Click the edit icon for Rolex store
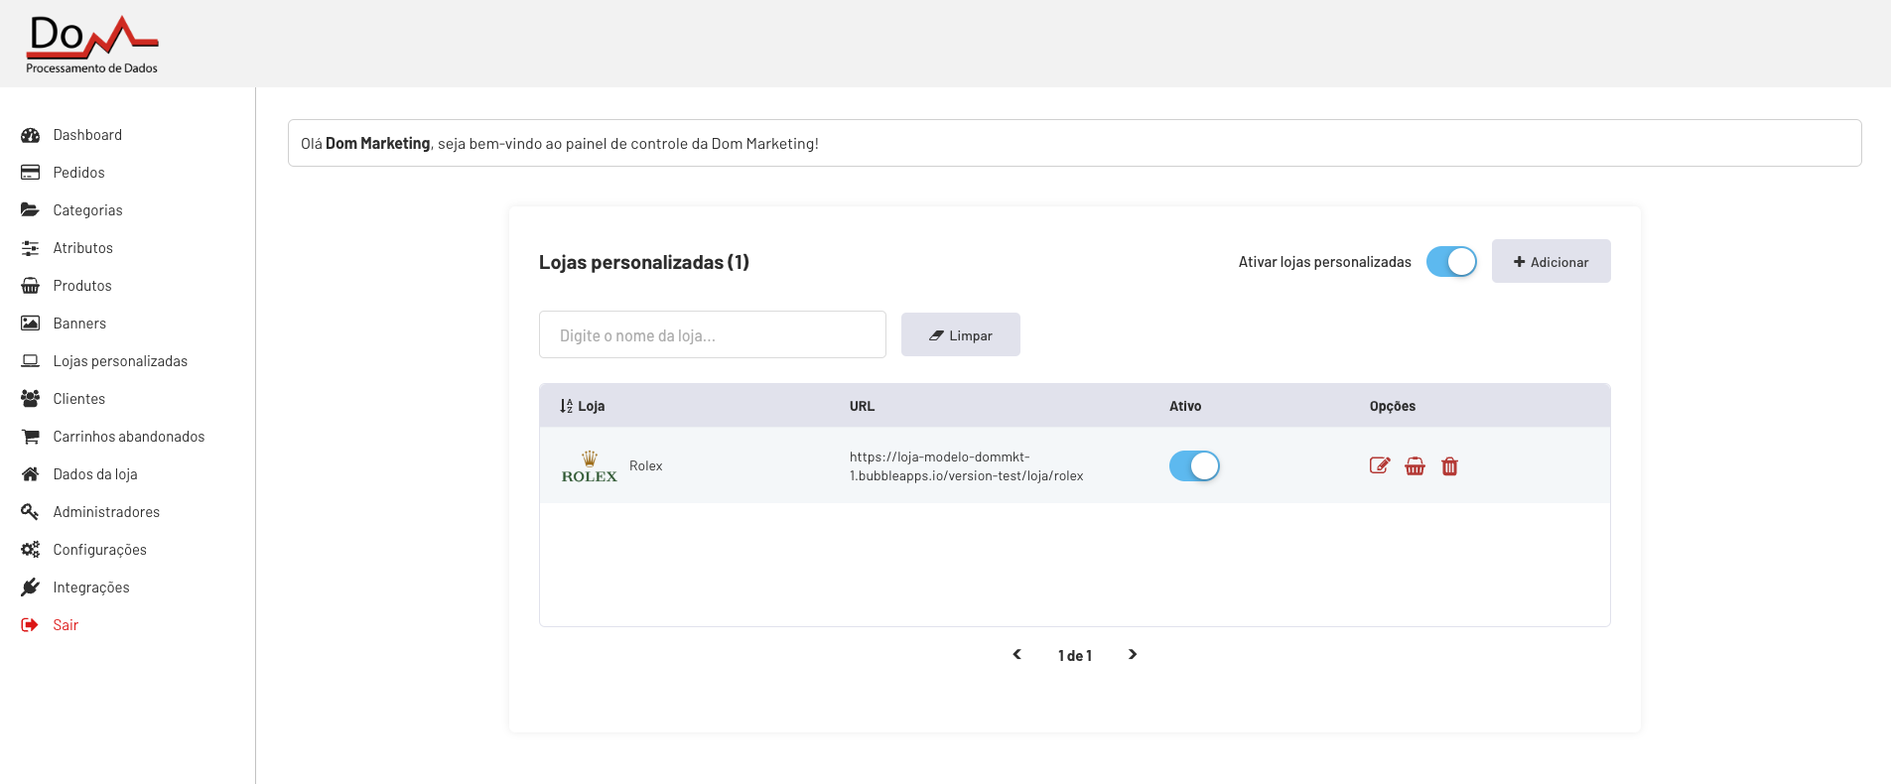Image resolution: width=1891 pixels, height=784 pixels. tap(1379, 465)
